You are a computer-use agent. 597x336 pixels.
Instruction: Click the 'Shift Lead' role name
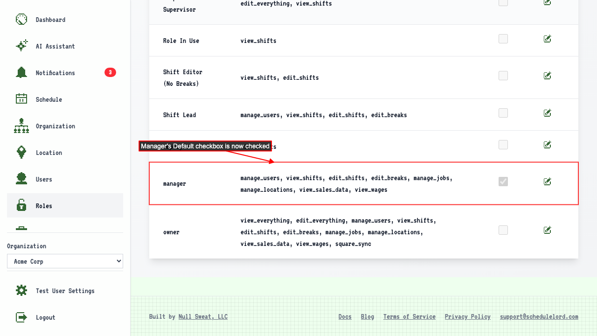pos(180,115)
